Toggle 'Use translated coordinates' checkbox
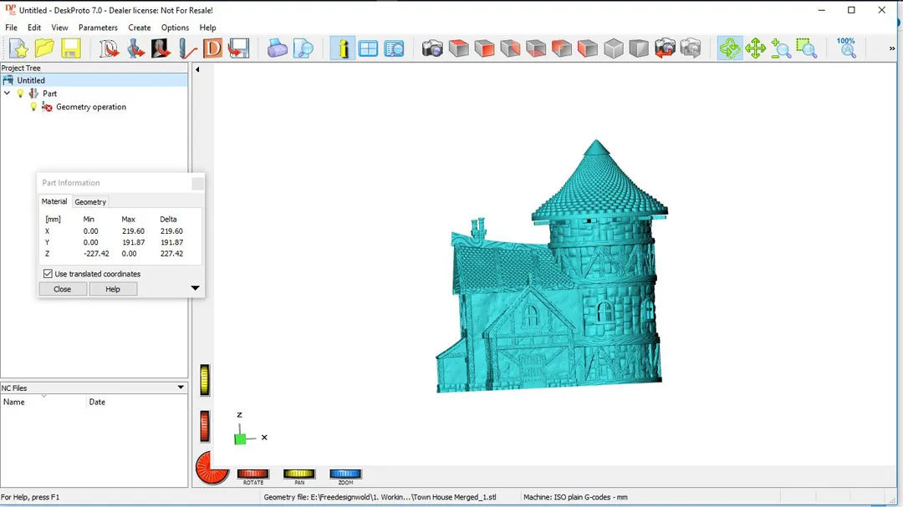Image resolution: width=903 pixels, height=507 pixels. tap(48, 274)
